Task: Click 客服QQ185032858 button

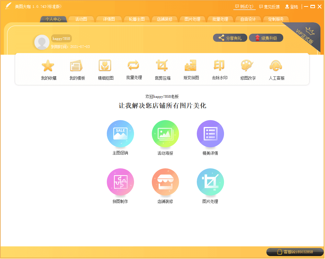Action: click(295, 252)
